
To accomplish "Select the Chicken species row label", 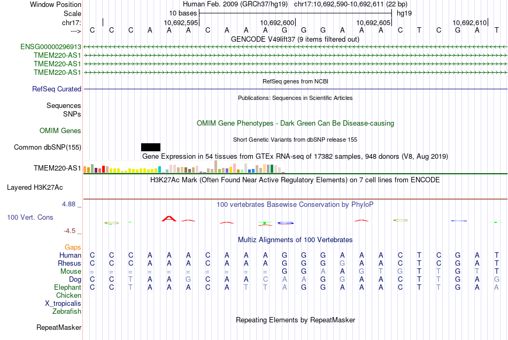I will pyautogui.click(x=68, y=295).
